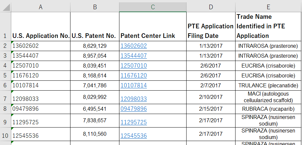Select row 1 header
The height and width of the screenshot is (145, 302).
tap(5, 26)
